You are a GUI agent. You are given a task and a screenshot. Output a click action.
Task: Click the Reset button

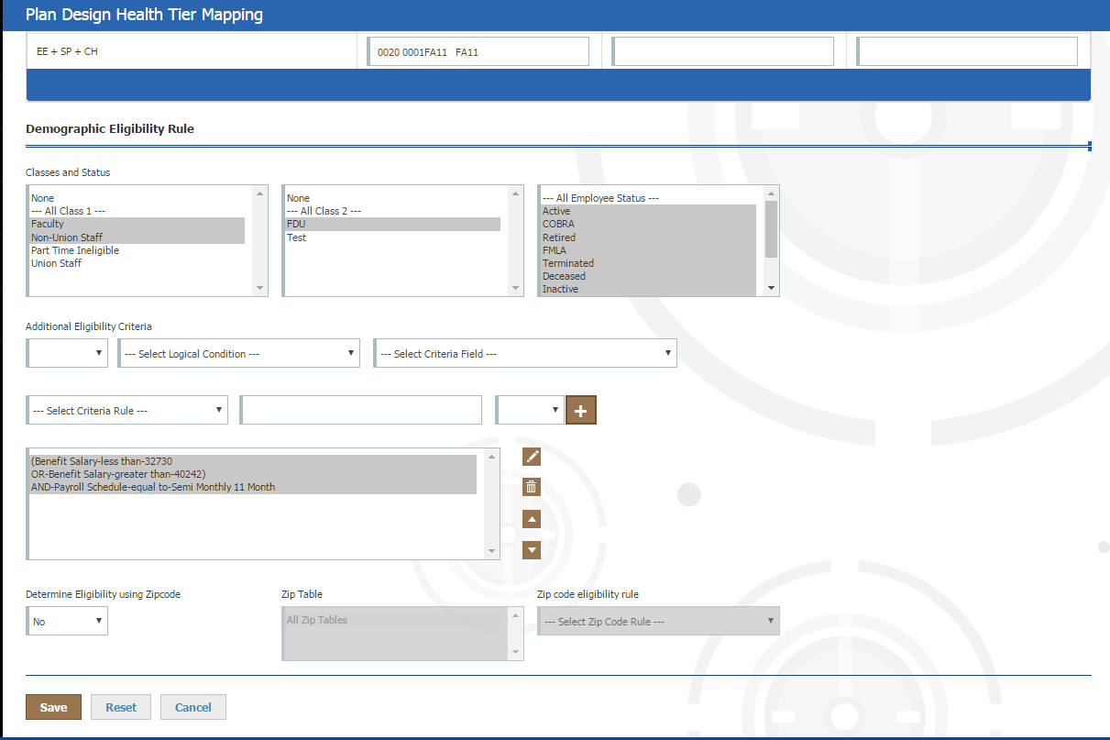tap(121, 707)
